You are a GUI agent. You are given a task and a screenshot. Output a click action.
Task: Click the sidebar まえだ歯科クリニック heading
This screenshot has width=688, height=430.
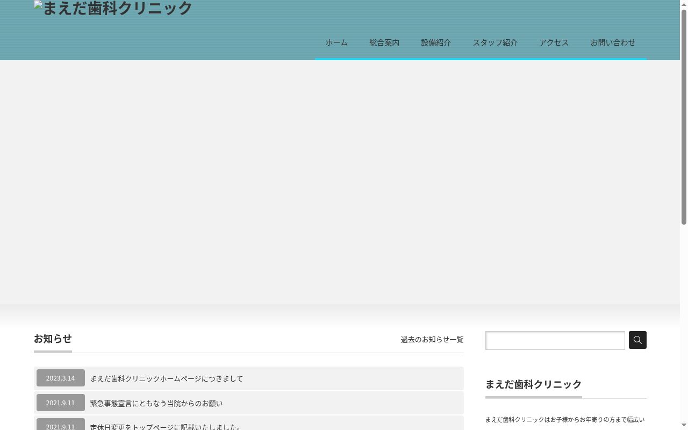pos(534,384)
